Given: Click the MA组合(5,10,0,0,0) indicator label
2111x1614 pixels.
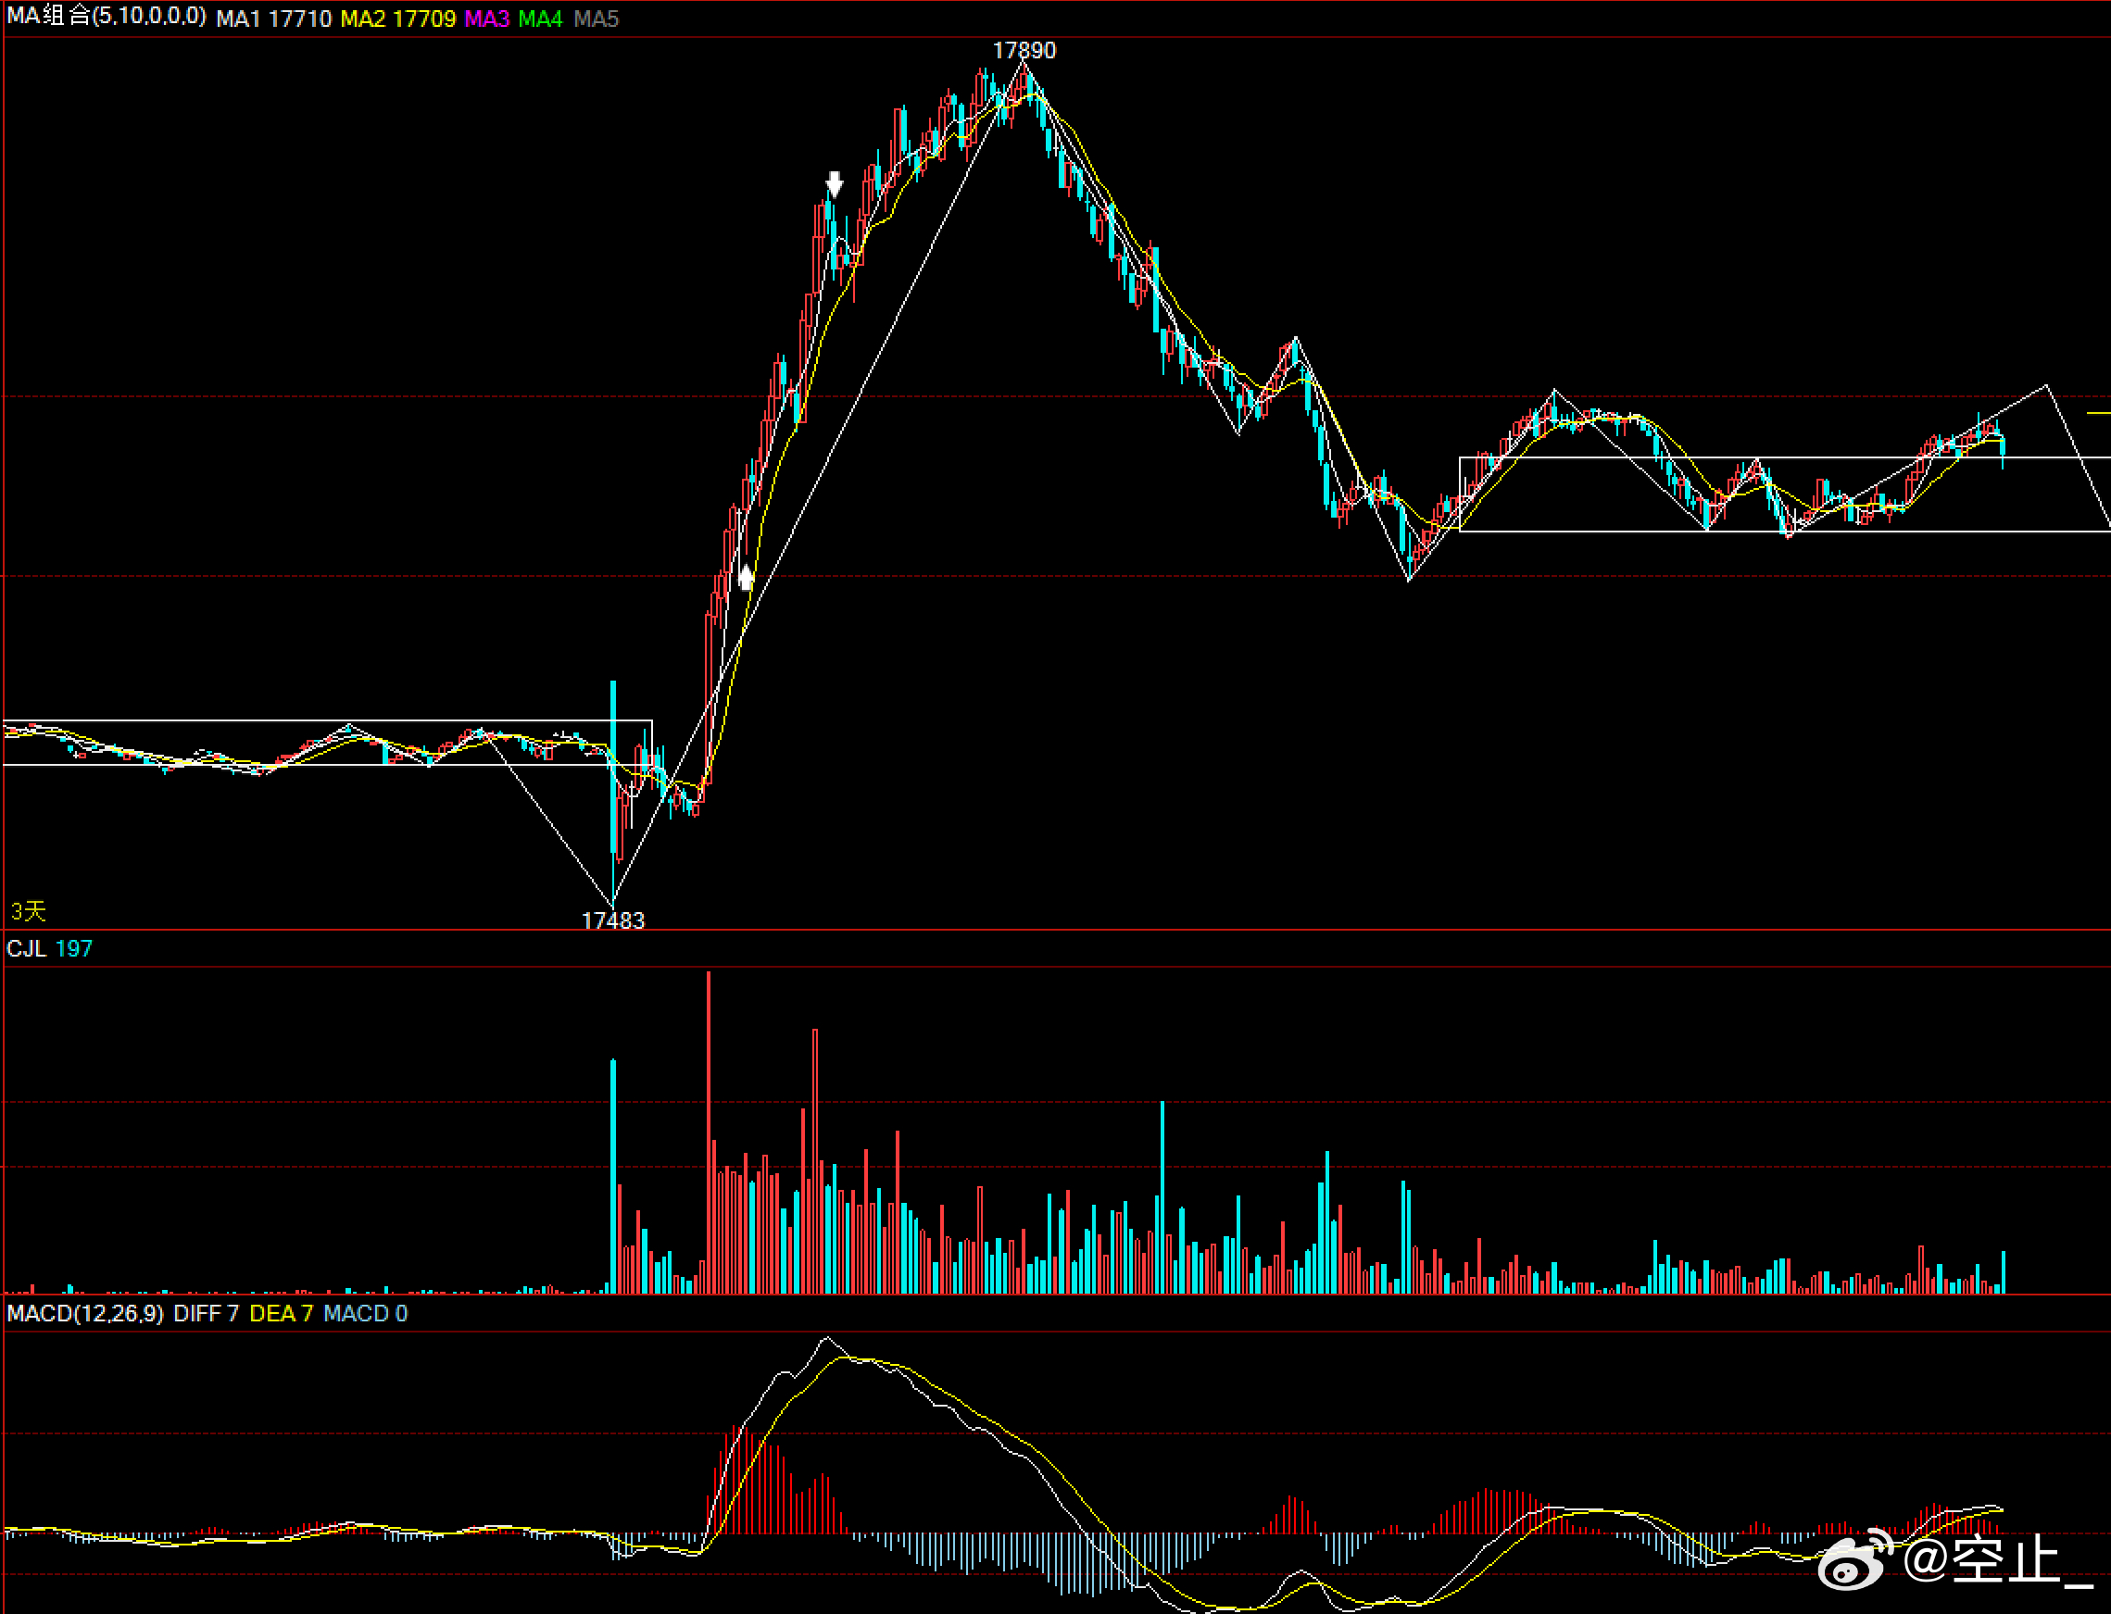Looking at the screenshot, I should tap(106, 18).
